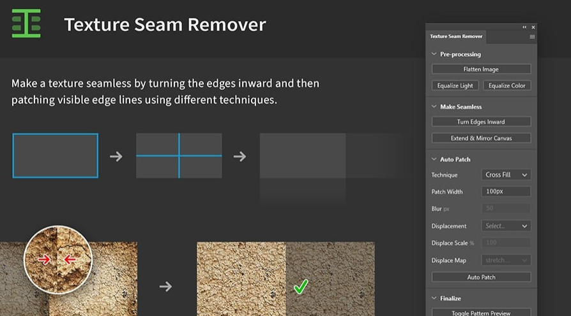The height and width of the screenshot is (316, 571).
Task: Collapse the Make Seamless section
Action: point(434,107)
